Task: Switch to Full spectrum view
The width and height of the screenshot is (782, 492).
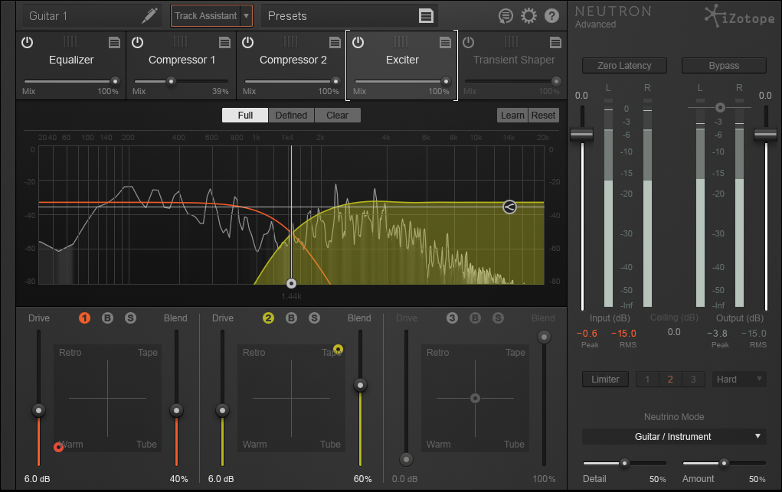Action: [x=245, y=115]
